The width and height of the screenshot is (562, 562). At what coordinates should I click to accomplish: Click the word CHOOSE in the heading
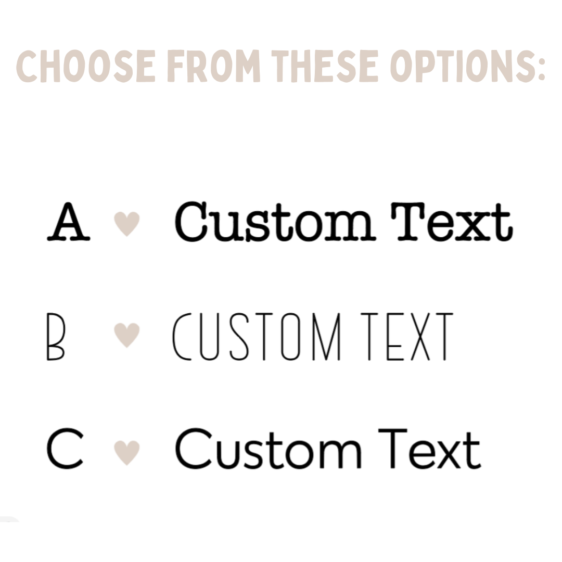coord(86,66)
